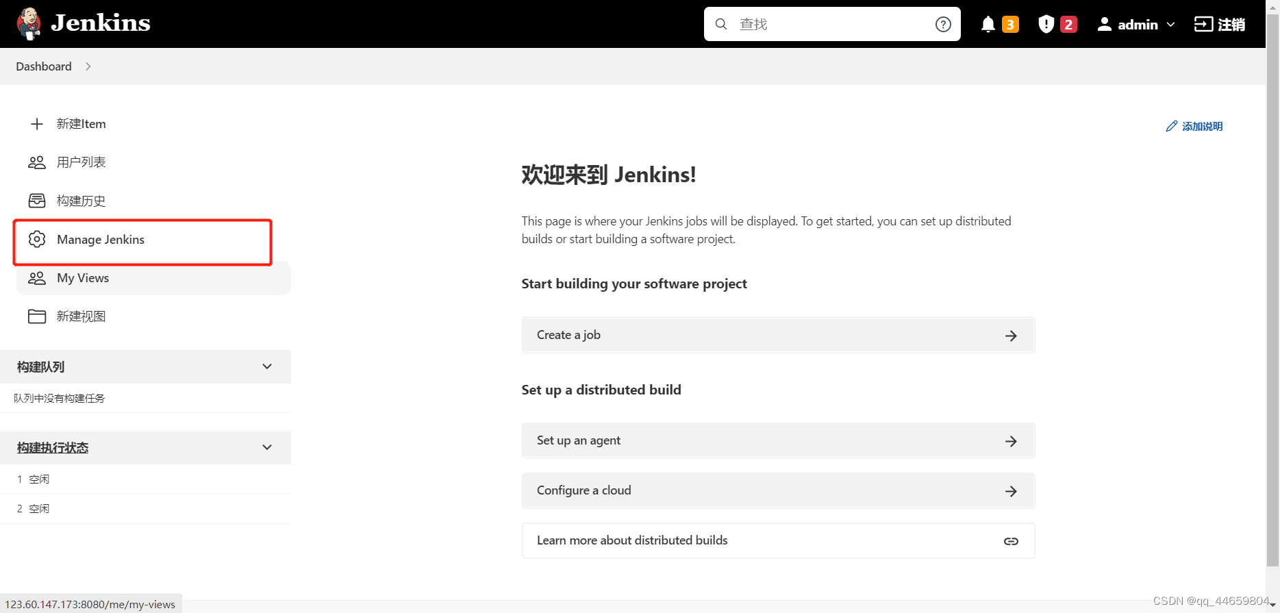Screen dimensions: 1280x613
Task: Click the arrow on Configure a cloud
Action: click(x=1011, y=491)
